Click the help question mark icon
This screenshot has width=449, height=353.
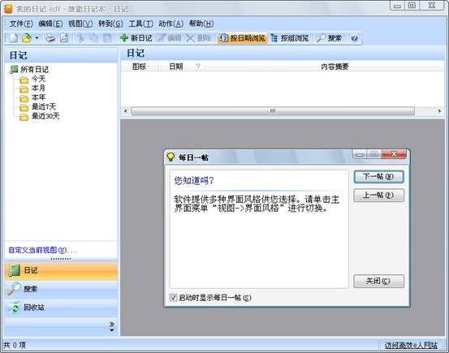pyautogui.click(x=354, y=38)
